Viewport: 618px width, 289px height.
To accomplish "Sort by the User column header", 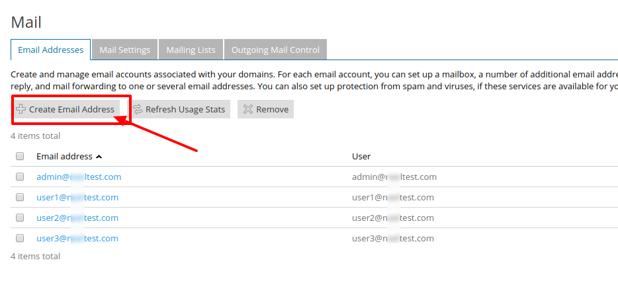I will click(x=361, y=157).
